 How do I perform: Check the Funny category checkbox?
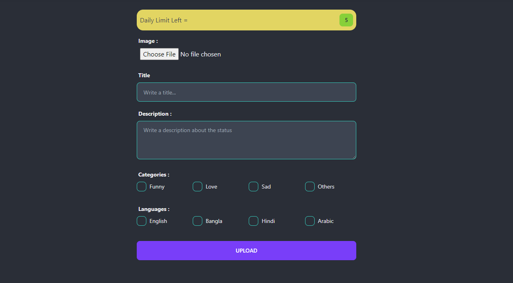click(142, 187)
